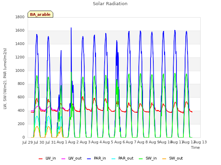Select the Solar Radiation chart title
This screenshot has height=165, width=221.
pos(110,4)
